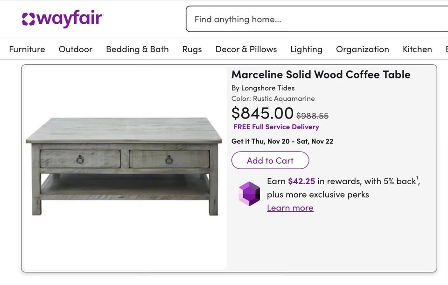Click the purple rewards gem icon

(249, 194)
